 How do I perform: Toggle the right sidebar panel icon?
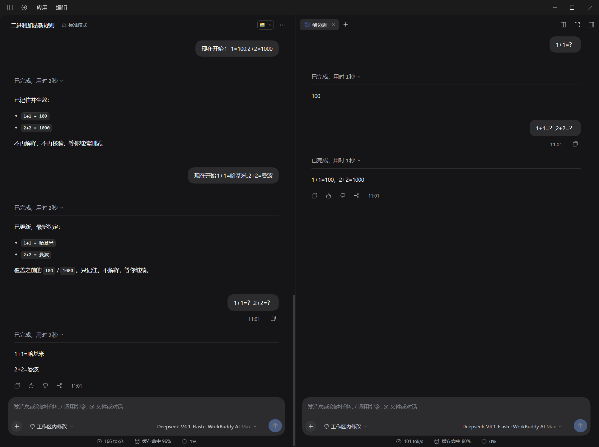tap(591, 25)
